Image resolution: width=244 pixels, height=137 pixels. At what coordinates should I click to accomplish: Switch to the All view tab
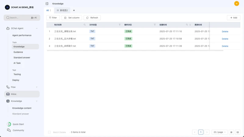48,10
